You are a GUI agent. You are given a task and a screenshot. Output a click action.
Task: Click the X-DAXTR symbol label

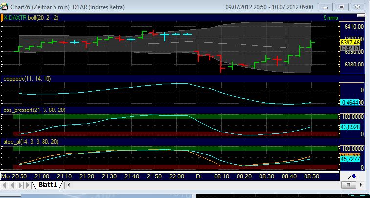click(15, 18)
